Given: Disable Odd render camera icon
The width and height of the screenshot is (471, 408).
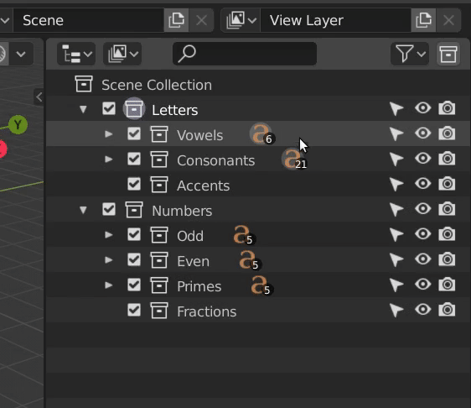Looking at the screenshot, I should (447, 234).
